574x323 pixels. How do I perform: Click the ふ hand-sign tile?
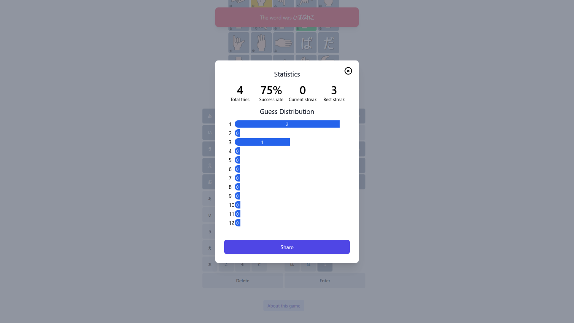tap(283, 3)
